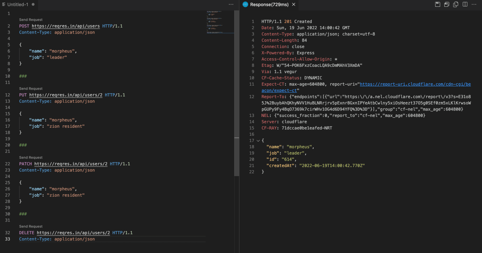Collapse the JSON body at line 17

pos(258,141)
